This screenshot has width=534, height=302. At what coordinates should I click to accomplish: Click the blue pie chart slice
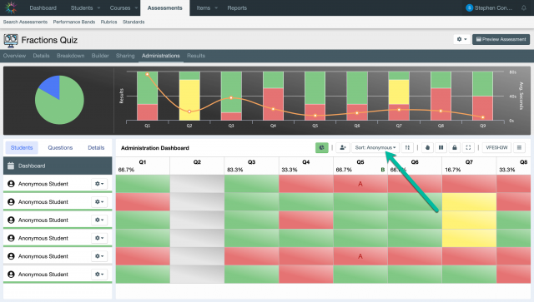[51, 86]
